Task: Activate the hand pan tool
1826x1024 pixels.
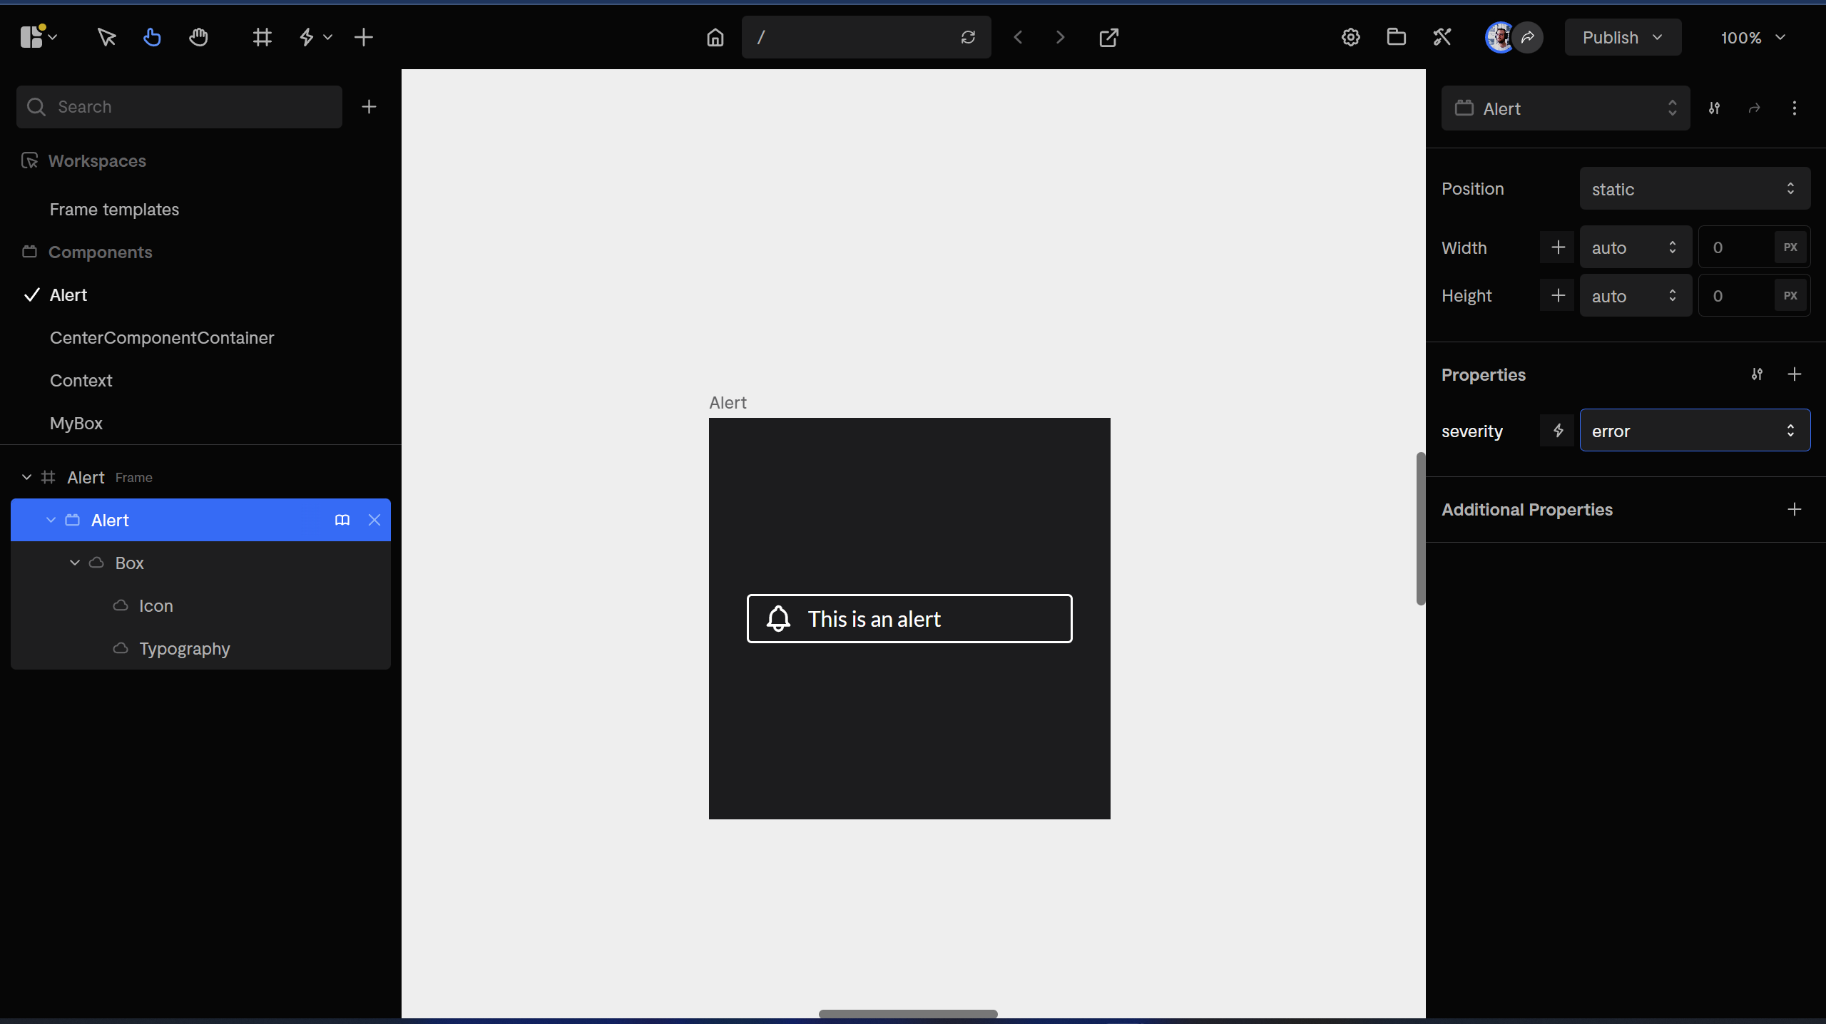Action: 198,37
